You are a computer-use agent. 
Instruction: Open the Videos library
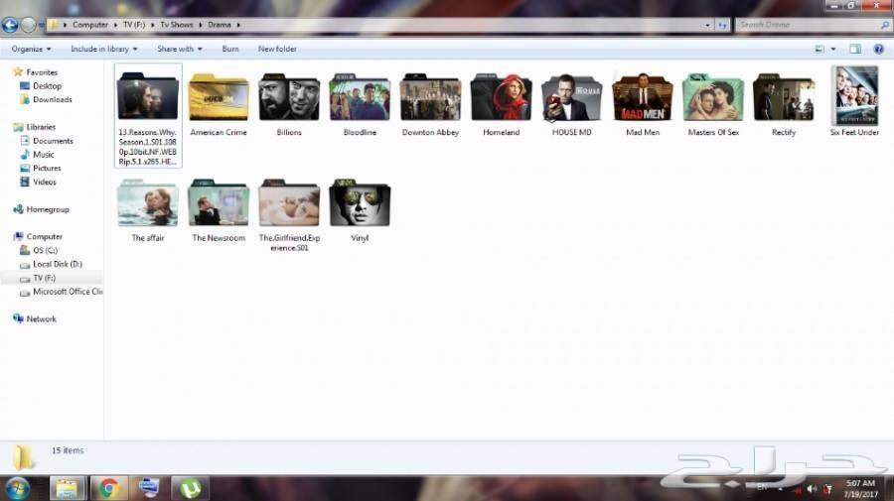click(x=44, y=183)
